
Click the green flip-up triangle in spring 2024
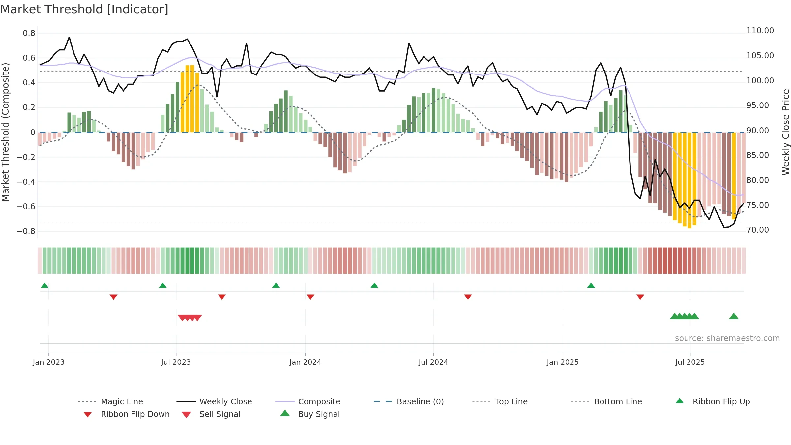(x=374, y=285)
